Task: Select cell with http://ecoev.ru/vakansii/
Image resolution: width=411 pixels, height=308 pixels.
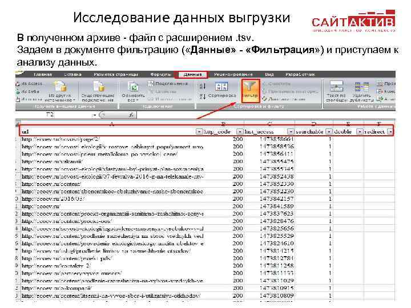Action: pyautogui.click(x=112, y=161)
